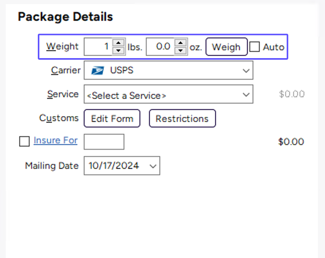
Task: Click the Service label
Action: [63, 94]
